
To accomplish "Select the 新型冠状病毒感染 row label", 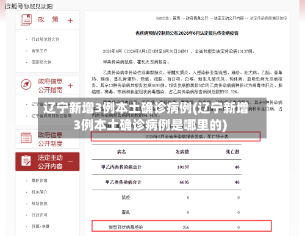I will point(126,227).
